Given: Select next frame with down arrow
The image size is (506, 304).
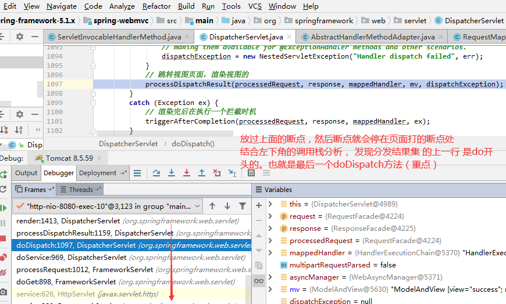Looking at the screenshot, I should coord(227,206).
